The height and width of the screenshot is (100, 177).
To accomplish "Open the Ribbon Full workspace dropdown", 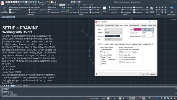I will 42,2.
